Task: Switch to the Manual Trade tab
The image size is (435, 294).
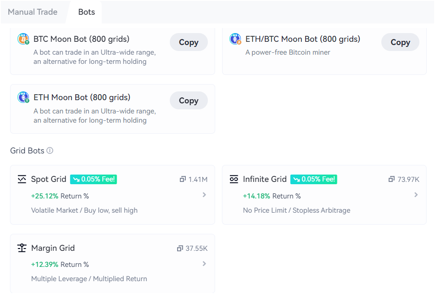Action: tap(32, 12)
